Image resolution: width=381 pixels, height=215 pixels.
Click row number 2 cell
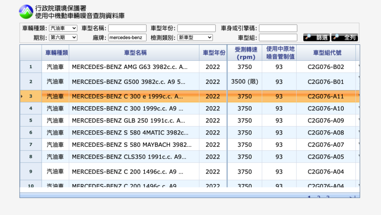pyautogui.click(x=31, y=82)
